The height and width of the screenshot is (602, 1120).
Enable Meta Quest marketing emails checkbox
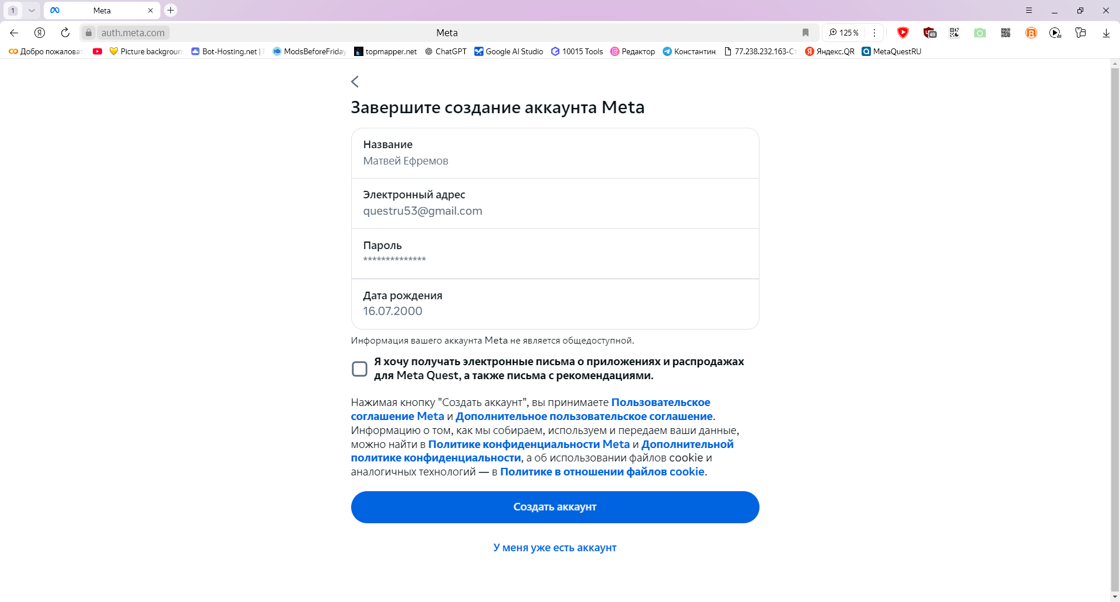click(359, 369)
